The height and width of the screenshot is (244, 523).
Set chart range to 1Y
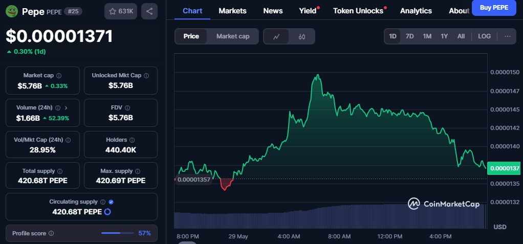444,36
